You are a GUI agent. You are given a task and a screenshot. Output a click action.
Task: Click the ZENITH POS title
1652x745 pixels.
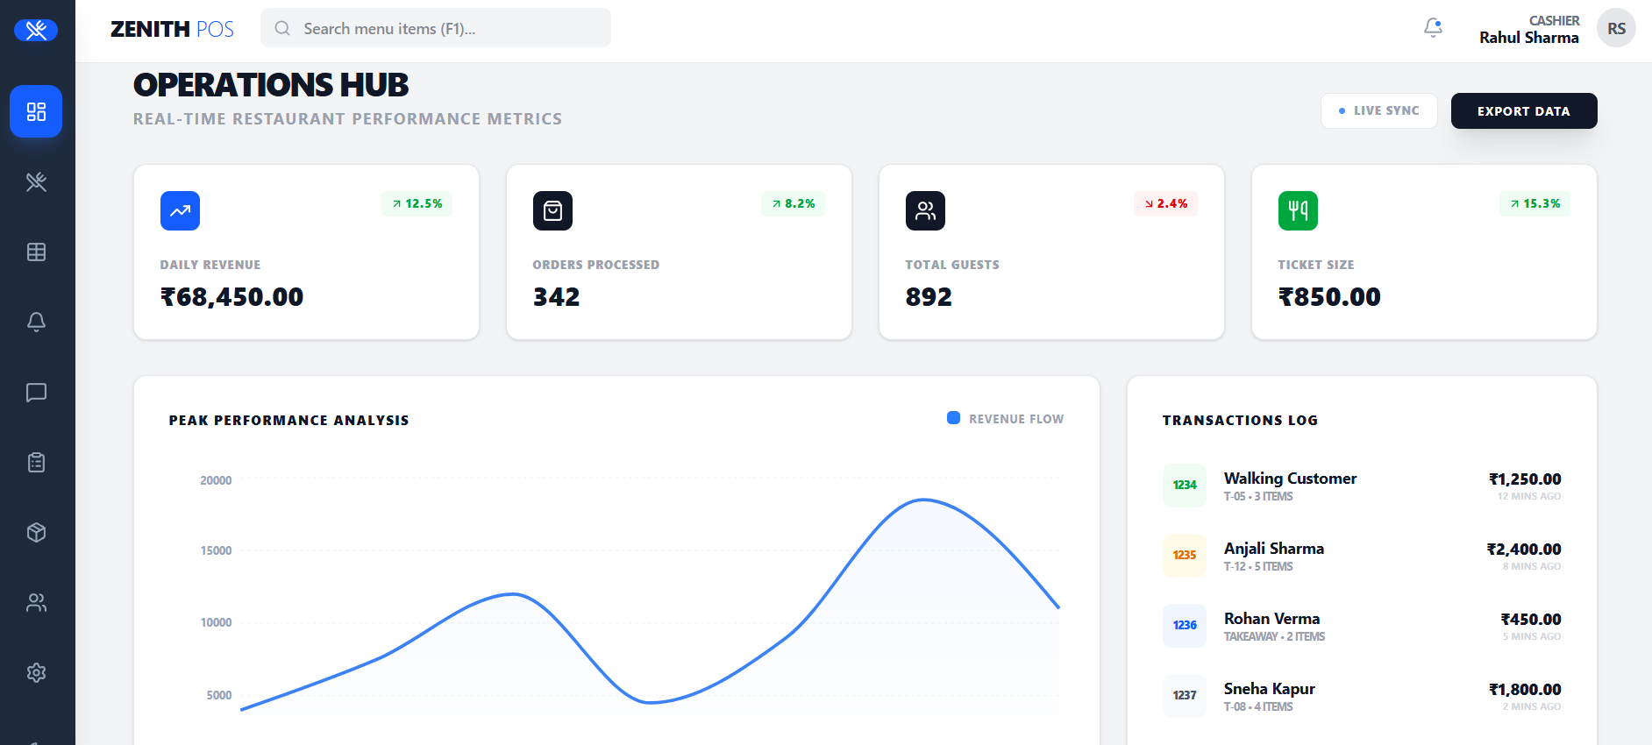172,29
